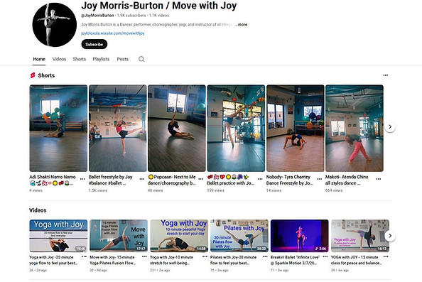Open the Nobody Tyra Chantey Dance Freestyle title
The width and height of the screenshot is (422, 282).
(289, 180)
